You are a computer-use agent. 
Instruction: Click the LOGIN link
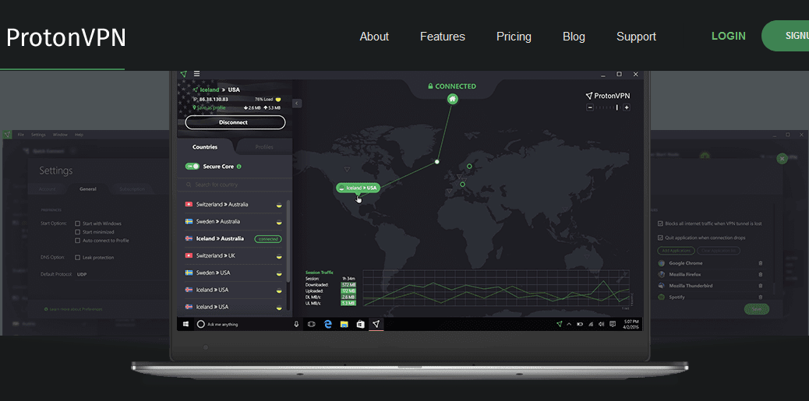click(x=729, y=36)
